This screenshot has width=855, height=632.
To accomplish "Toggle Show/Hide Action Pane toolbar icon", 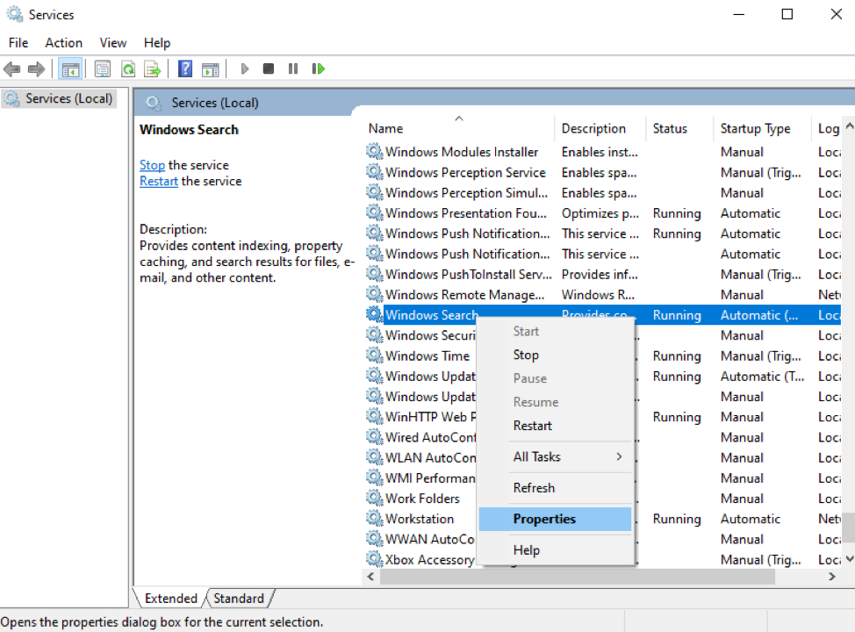I will [211, 68].
